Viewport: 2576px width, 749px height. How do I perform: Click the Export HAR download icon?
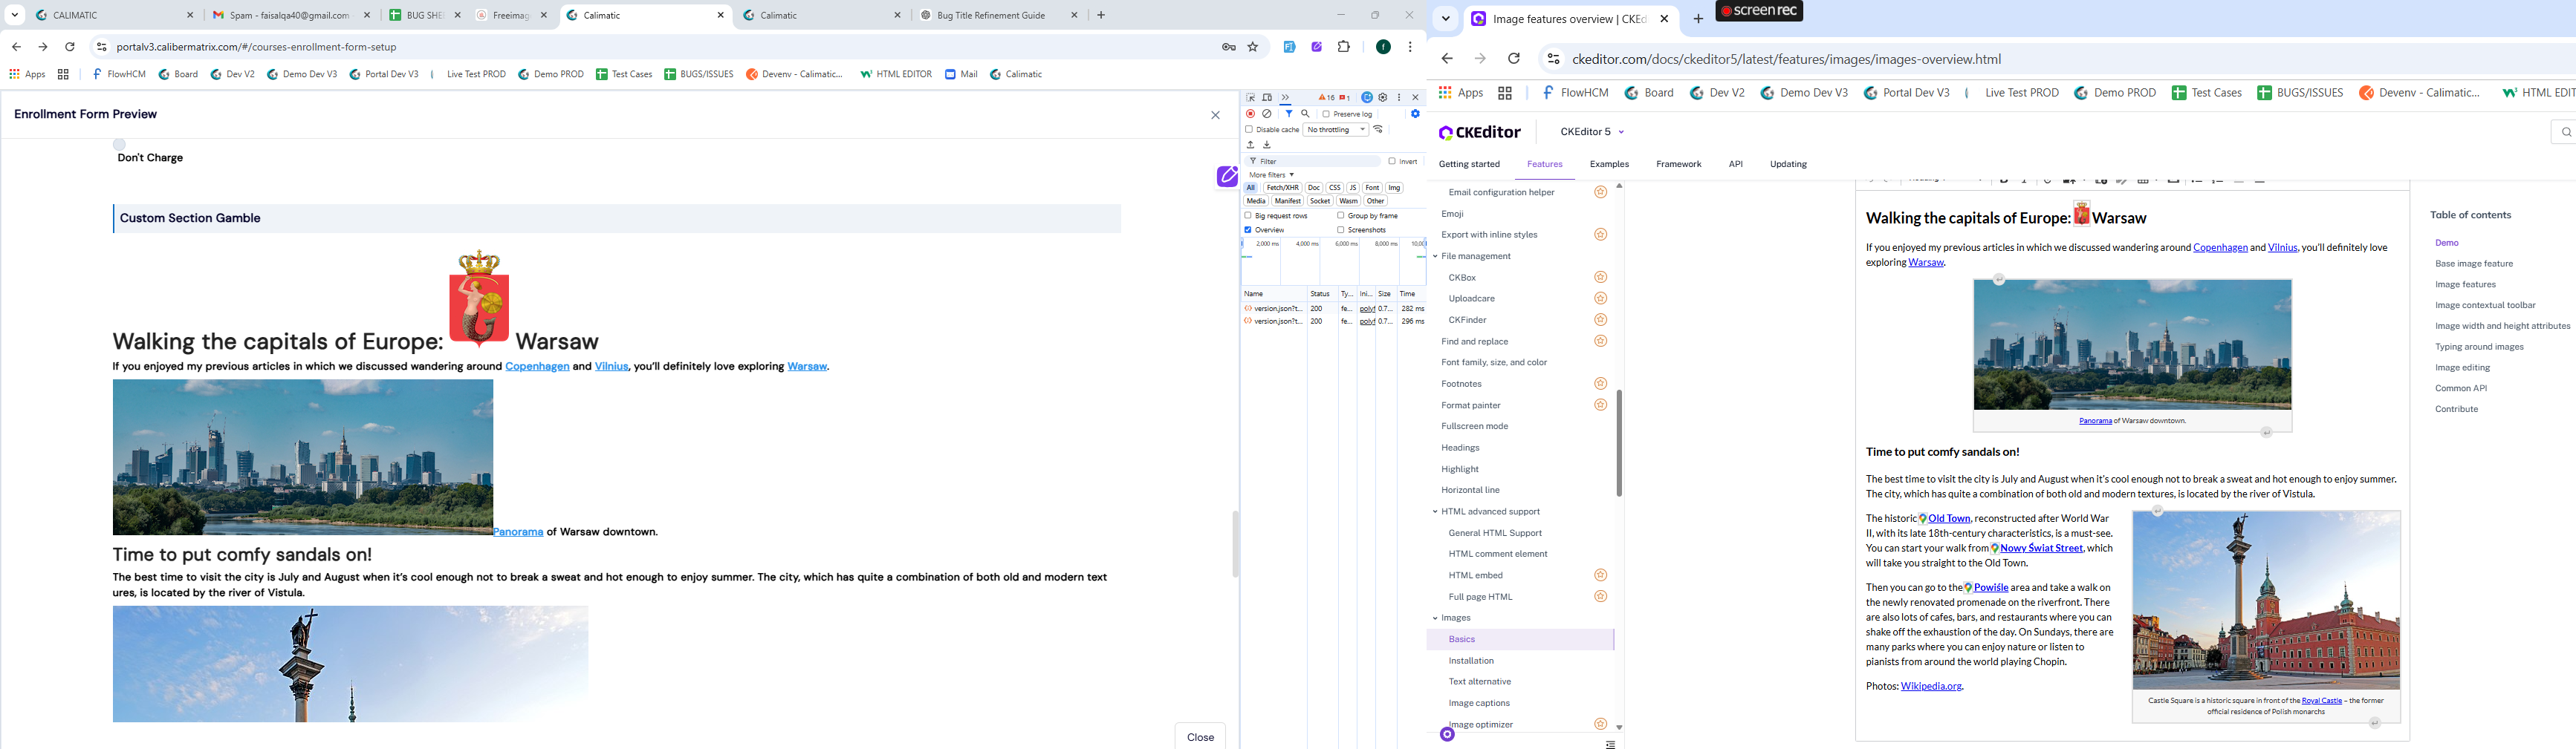(x=1267, y=145)
